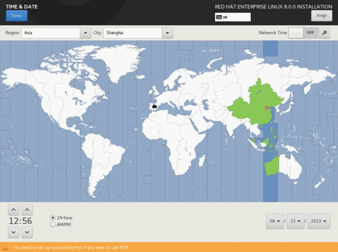Expand the Region dropdown arrow
Image resolution: width=338 pixels, height=252 pixels.
[86, 33]
